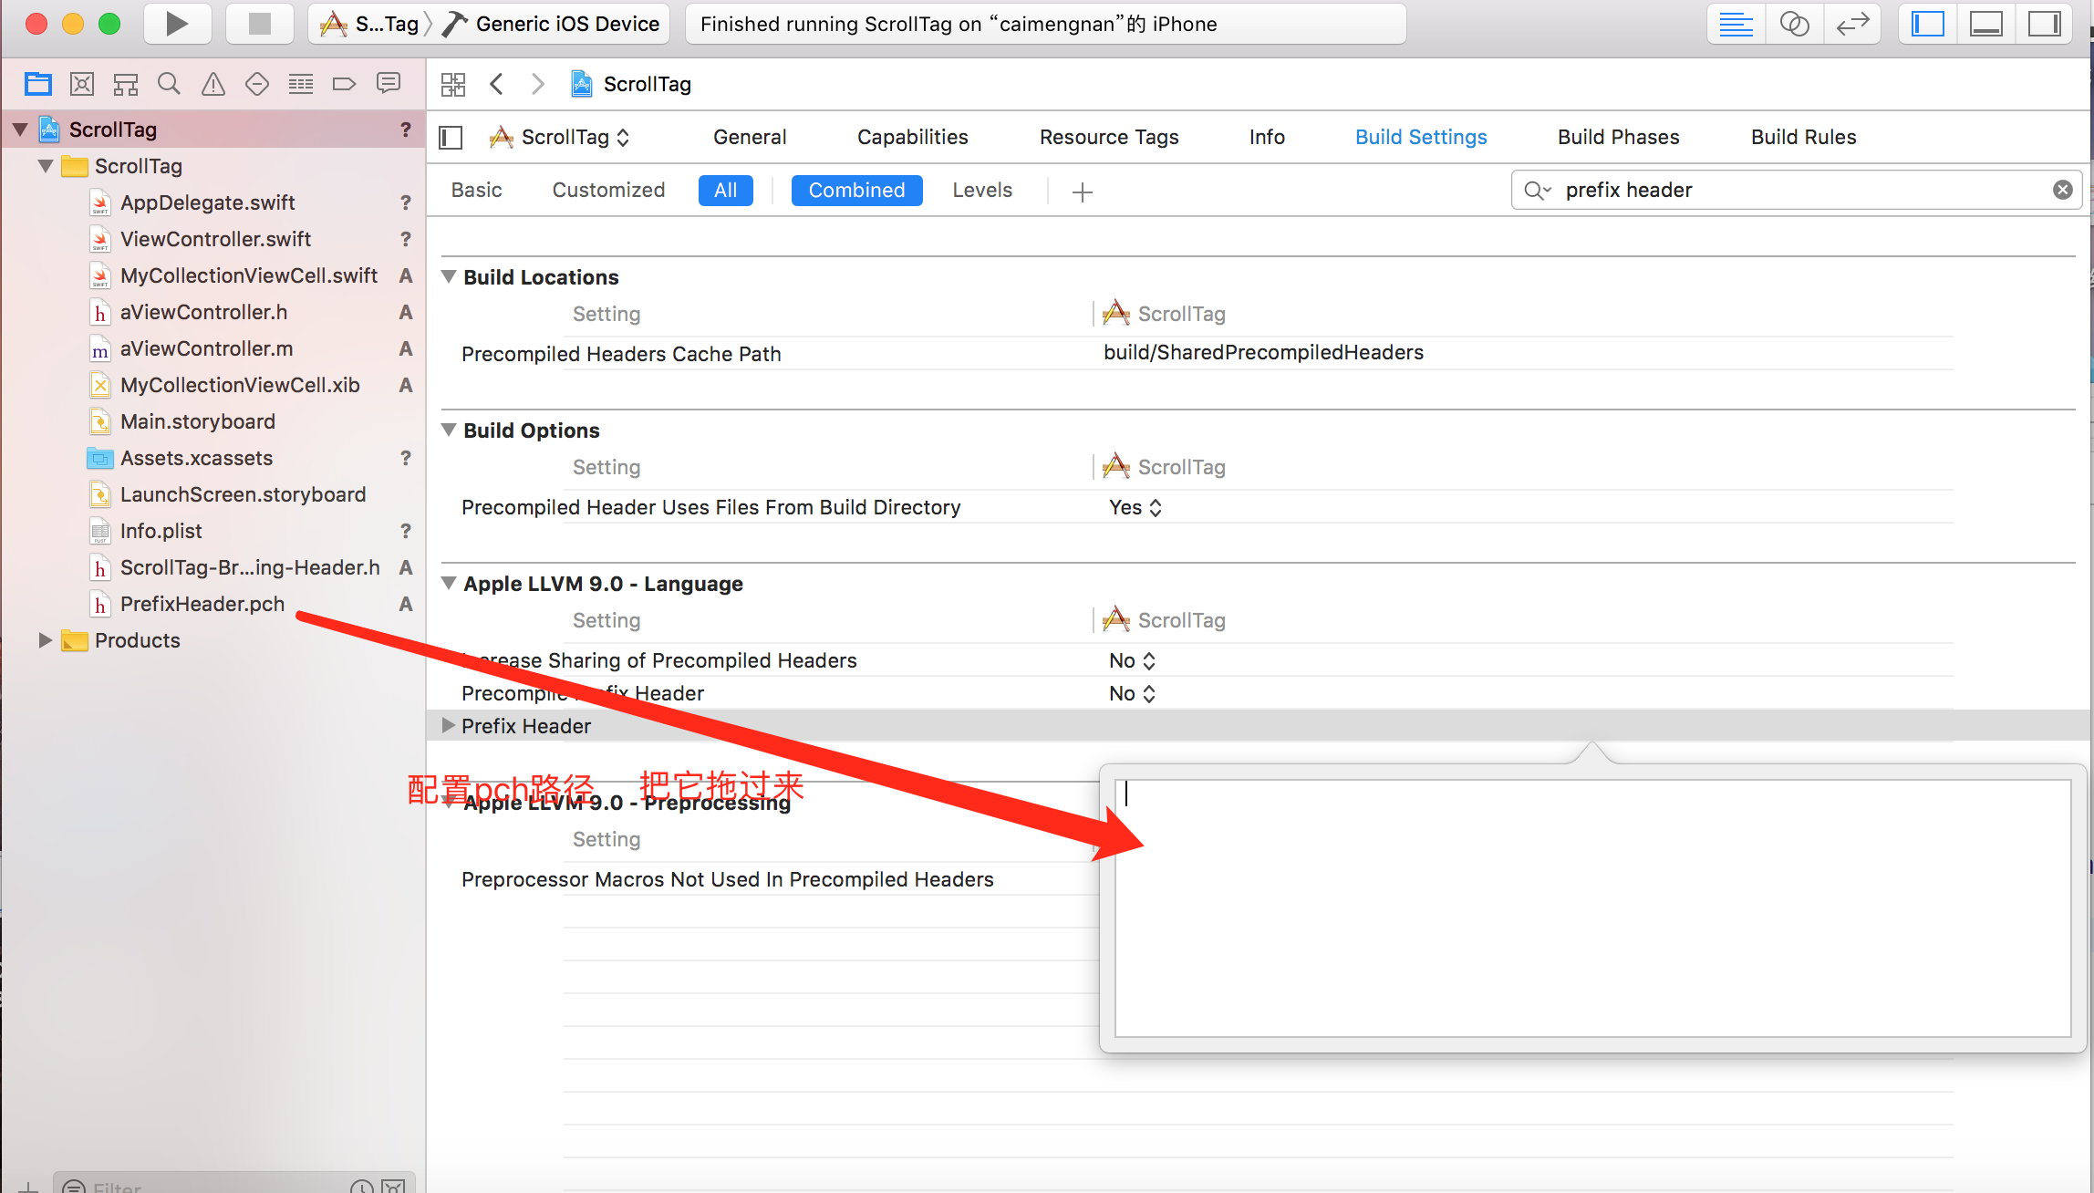Open the Info tab
This screenshot has width=2094, height=1193.
coord(1267,137)
